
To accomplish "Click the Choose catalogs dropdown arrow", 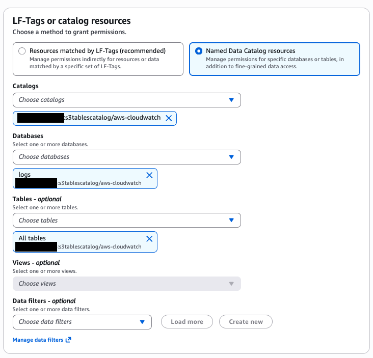I will [231, 100].
